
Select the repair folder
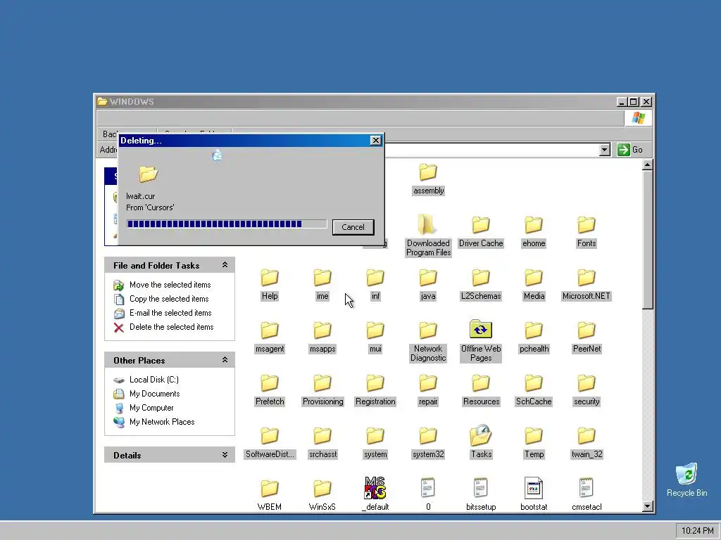pyautogui.click(x=428, y=390)
